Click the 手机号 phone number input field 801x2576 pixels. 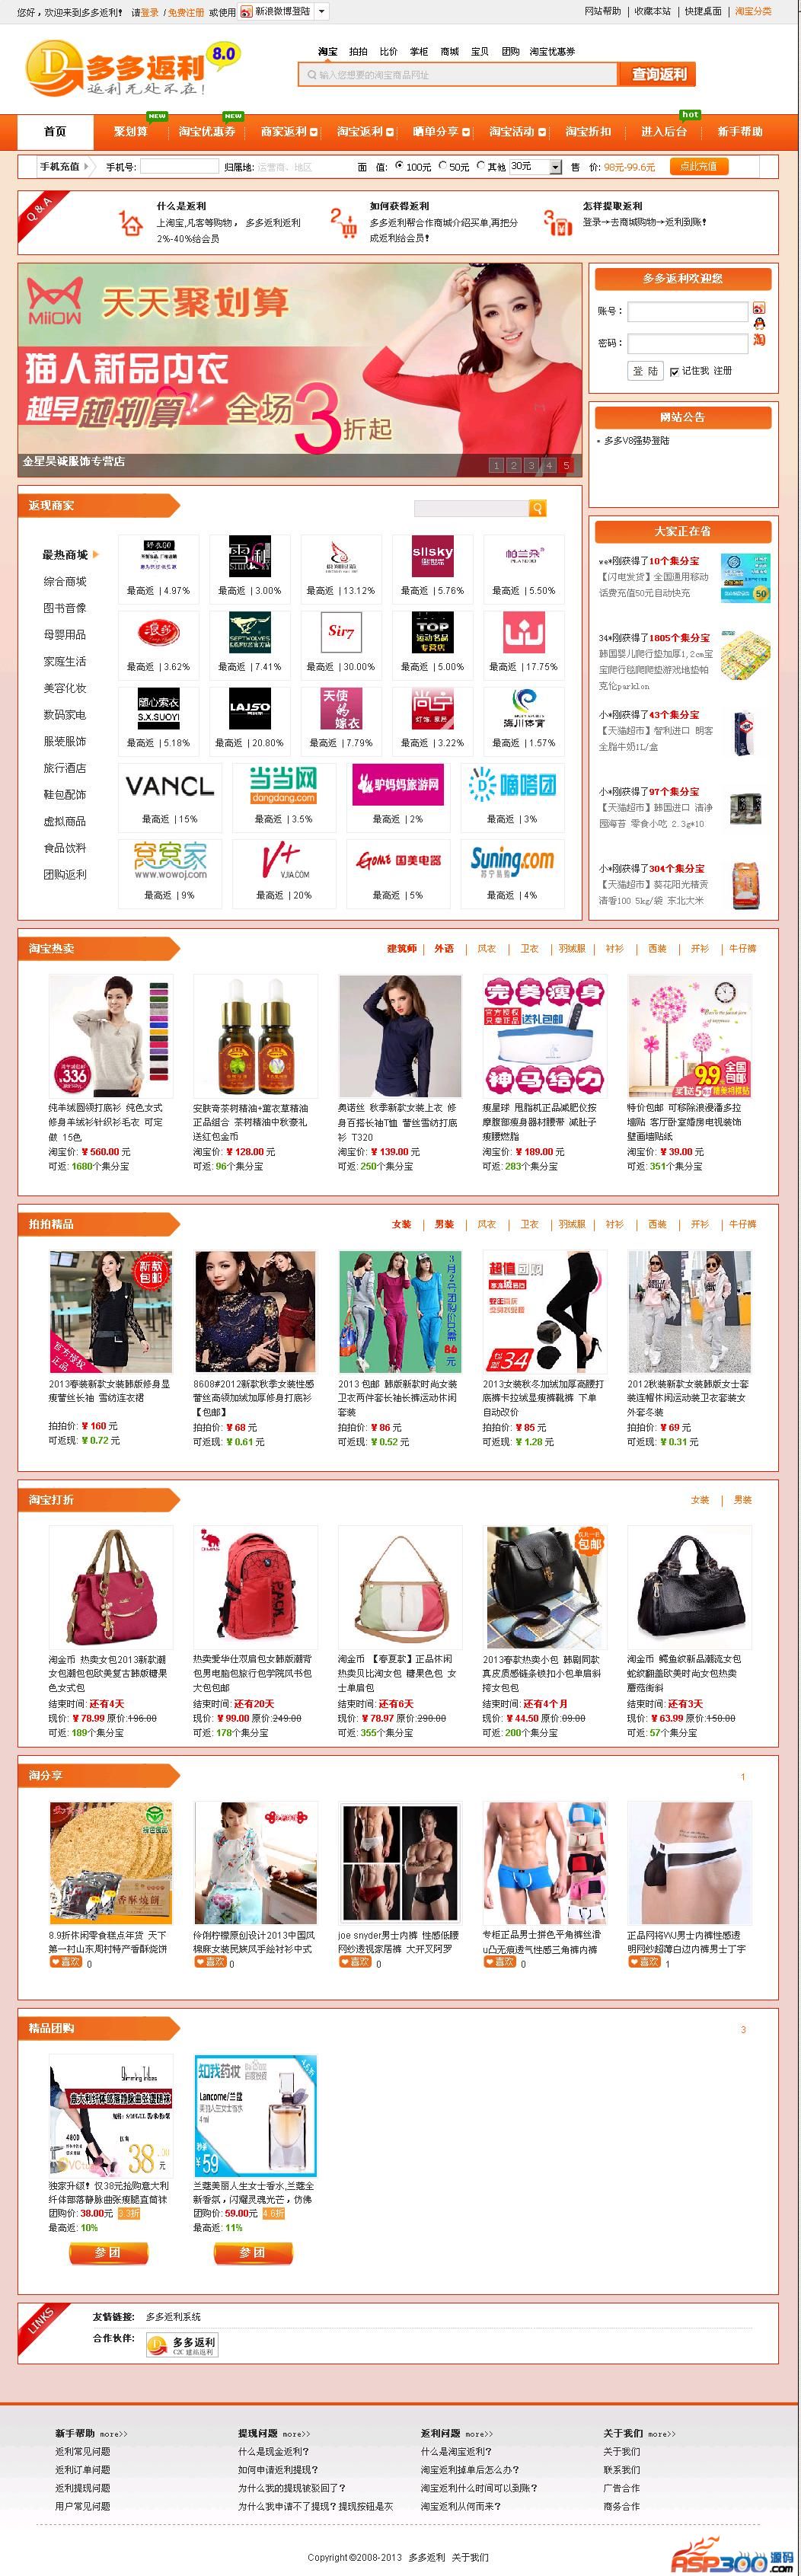coord(179,167)
